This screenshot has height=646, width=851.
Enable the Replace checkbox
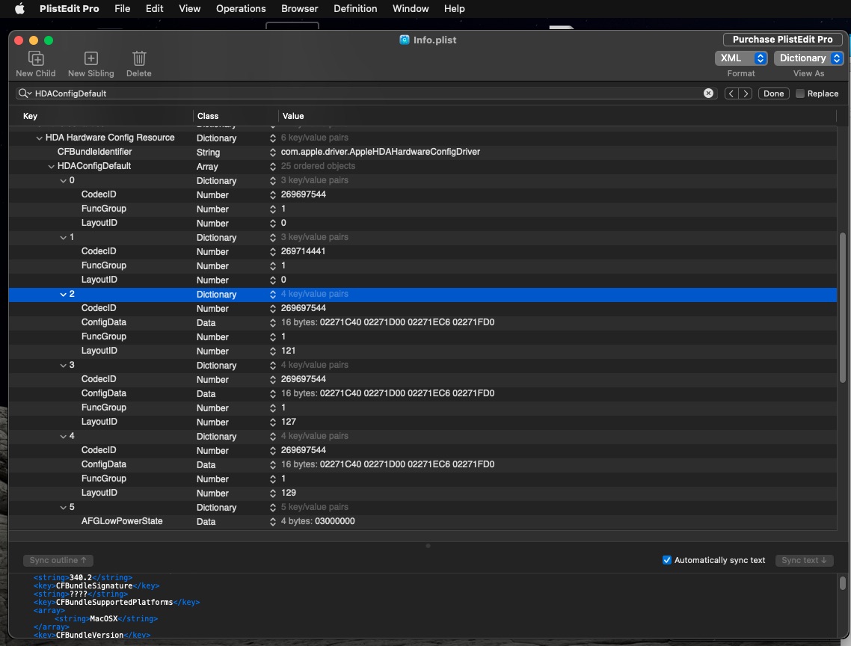pyautogui.click(x=800, y=93)
